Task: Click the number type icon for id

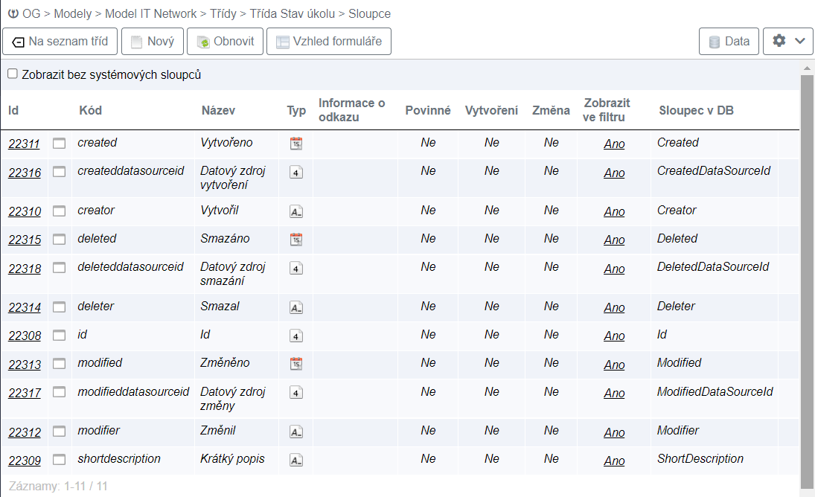Action: 296,336
